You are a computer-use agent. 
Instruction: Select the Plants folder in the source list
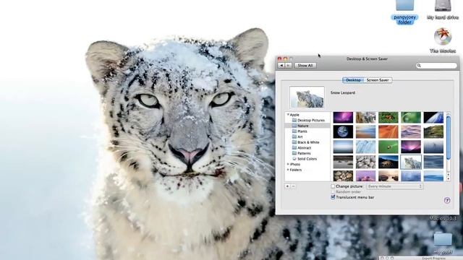(307, 131)
